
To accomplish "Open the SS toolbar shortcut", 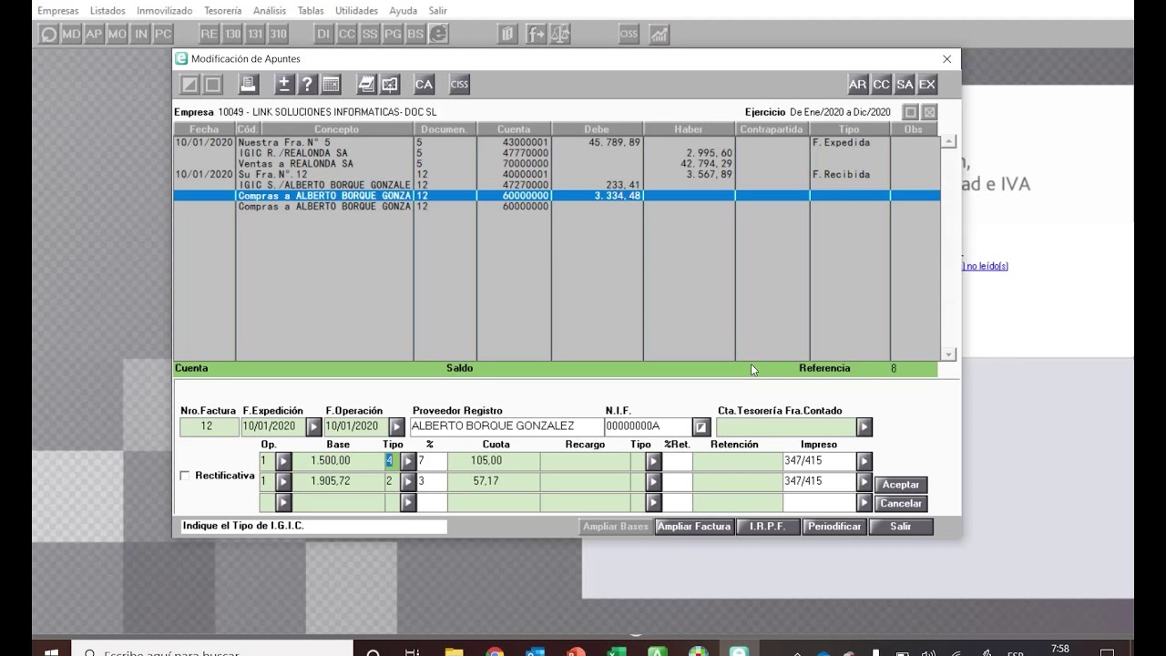I will click(x=369, y=35).
